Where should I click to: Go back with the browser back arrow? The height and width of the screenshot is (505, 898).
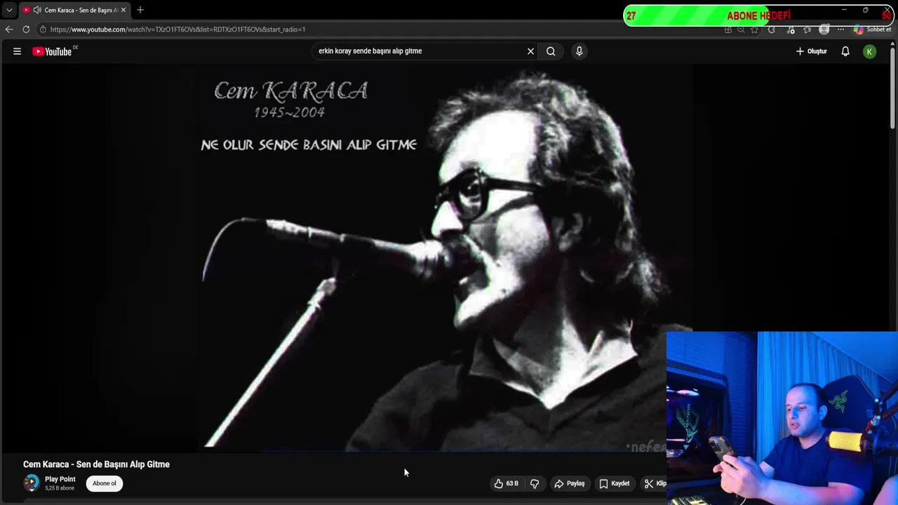(x=8, y=29)
